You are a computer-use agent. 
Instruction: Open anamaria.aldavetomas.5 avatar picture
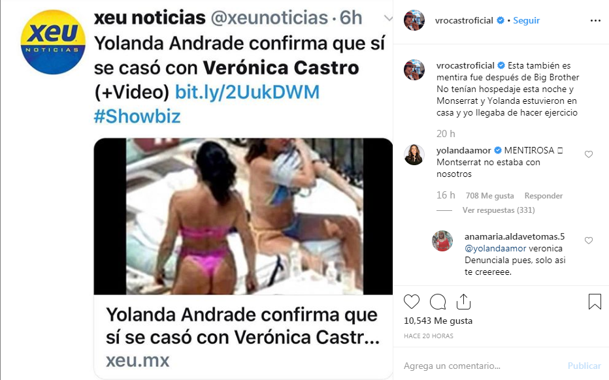tap(442, 241)
